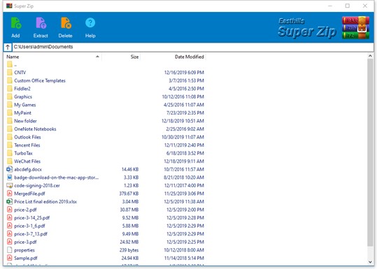Click the Super Zip title bar app icon
The width and height of the screenshot is (377, 269).
pos(9,6)
